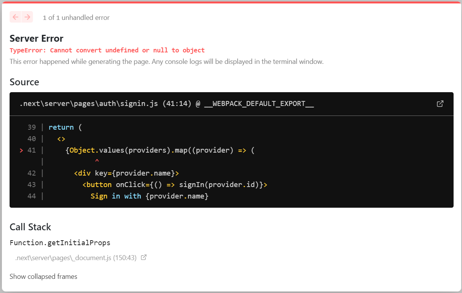
Task: Click the Call Stack section heading
Action: [x=30, y=227]
